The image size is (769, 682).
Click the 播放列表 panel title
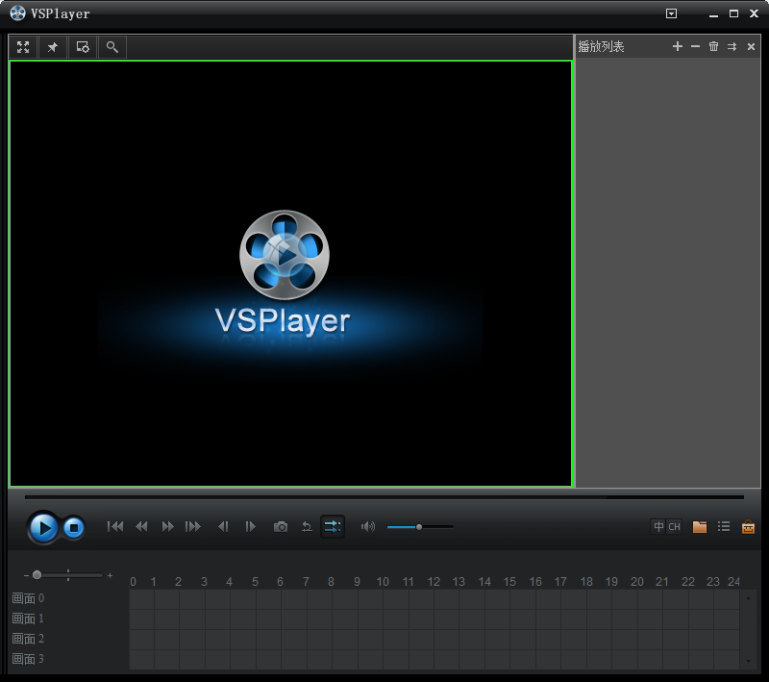601,46
